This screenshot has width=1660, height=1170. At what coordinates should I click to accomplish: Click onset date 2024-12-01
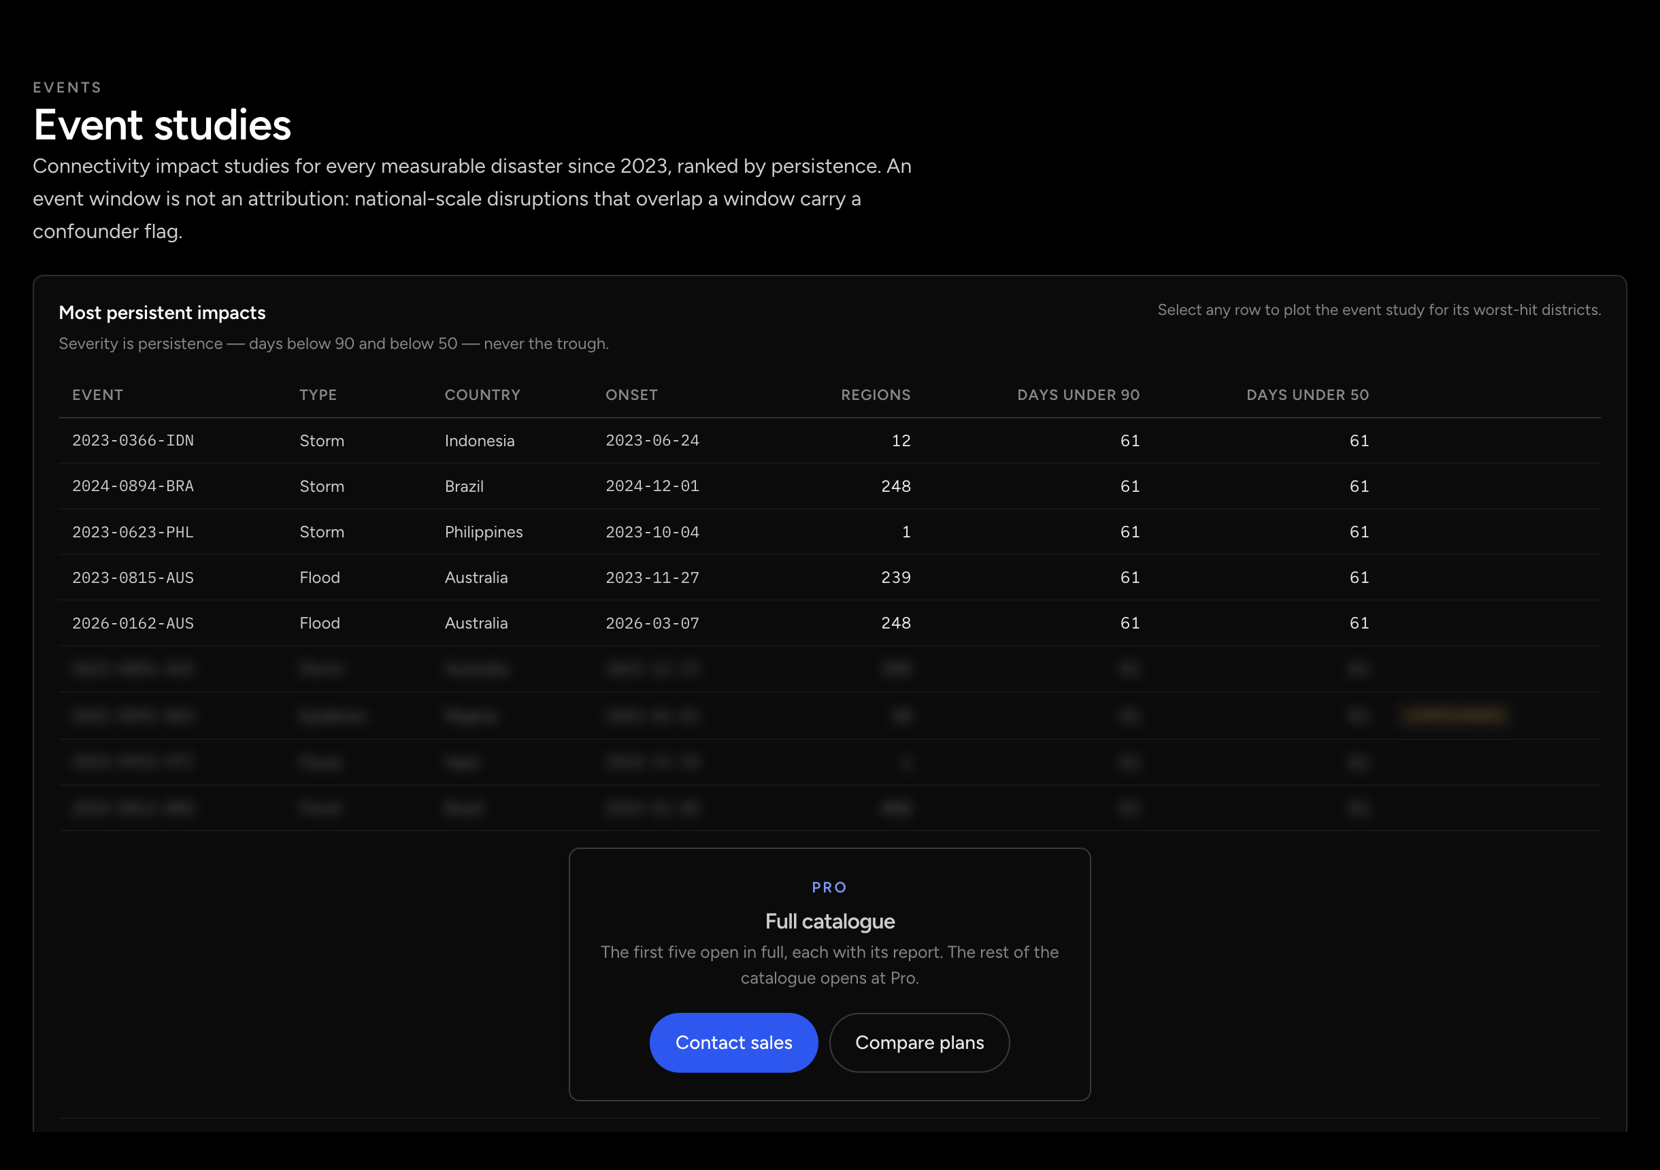(x=652, y=486)
